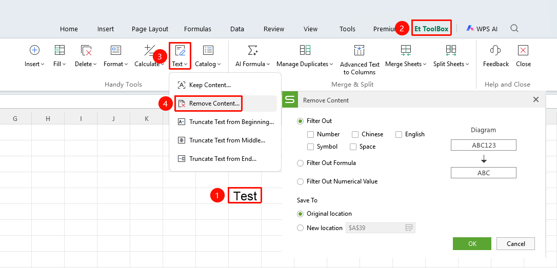Image resolution: width=557 pixels, height=268 pixels.
Task: Select the Et ToolBox tab
Action: [x=432, y=29]
